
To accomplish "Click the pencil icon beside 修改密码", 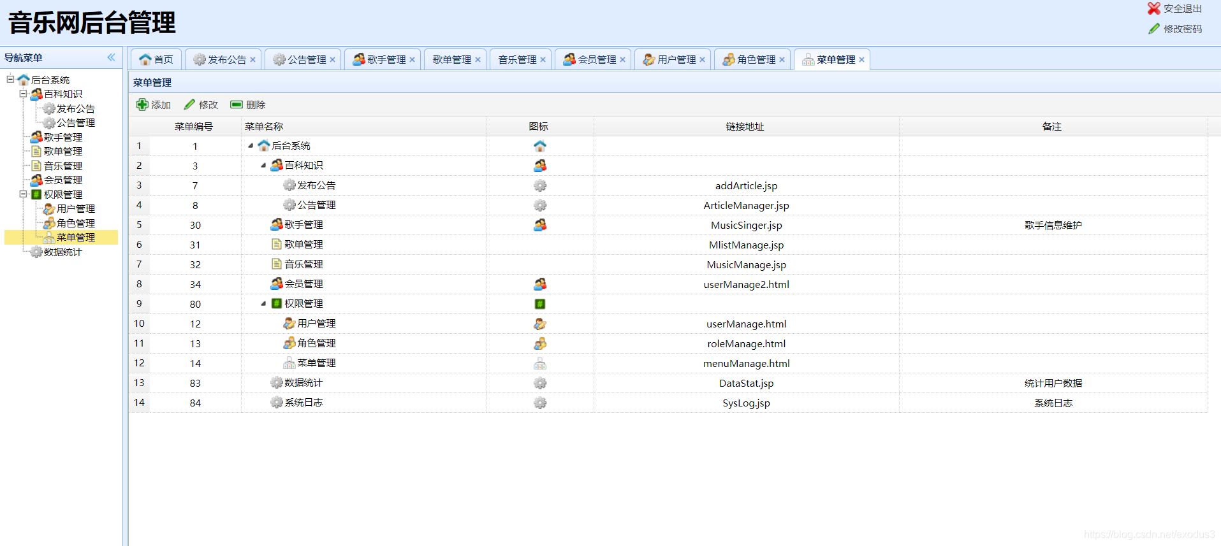I will click(1154, 29).
